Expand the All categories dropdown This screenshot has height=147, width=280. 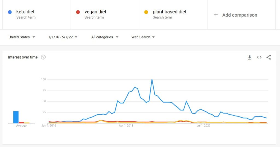coord(105,37)
